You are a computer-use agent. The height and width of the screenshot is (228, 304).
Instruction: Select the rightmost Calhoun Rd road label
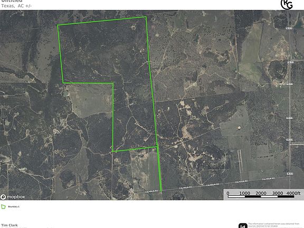point(268,179)
